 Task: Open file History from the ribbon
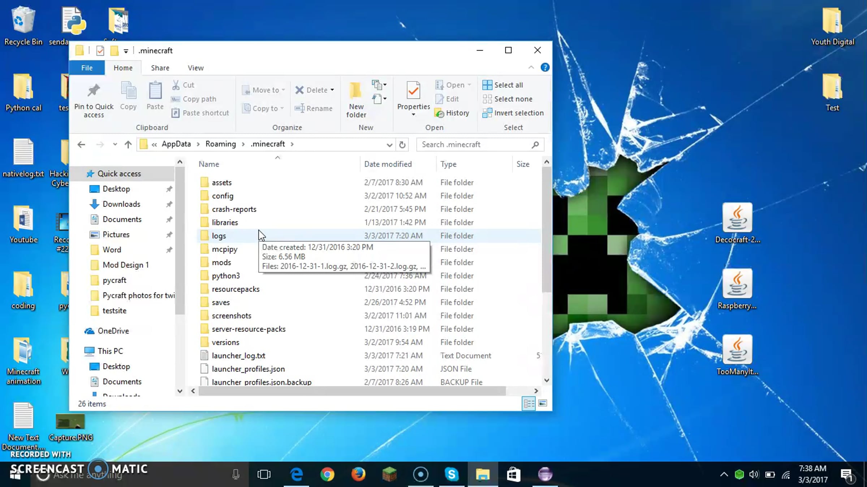coord(452,113)
